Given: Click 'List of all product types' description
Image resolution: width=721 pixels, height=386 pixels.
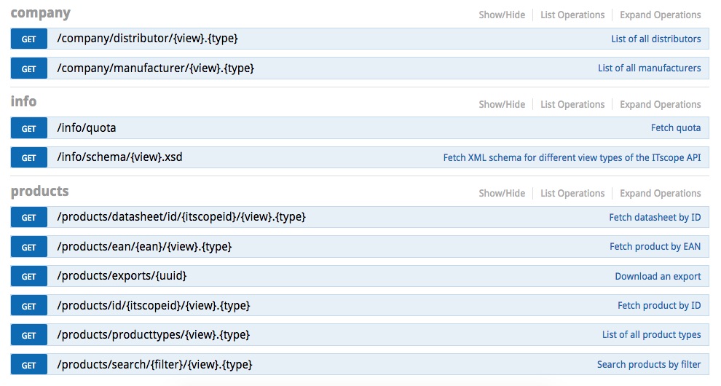Looking at the screenshot, I should click(x=652, y=335).
